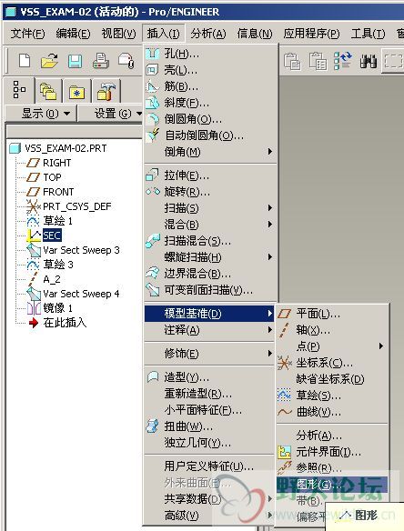Select the TOP datum plane in tree

click(x=44, y=177)
